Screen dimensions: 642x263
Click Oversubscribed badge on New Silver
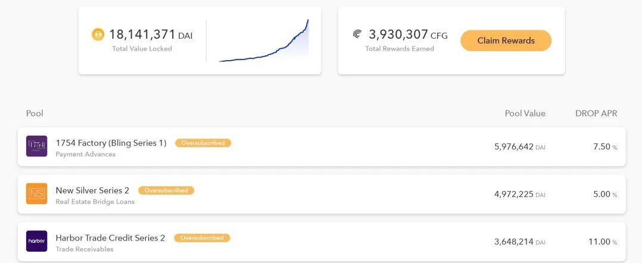pos(166,190)
